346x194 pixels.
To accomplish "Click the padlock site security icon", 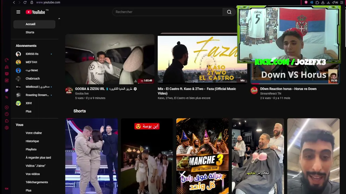I will coord(32,2).
